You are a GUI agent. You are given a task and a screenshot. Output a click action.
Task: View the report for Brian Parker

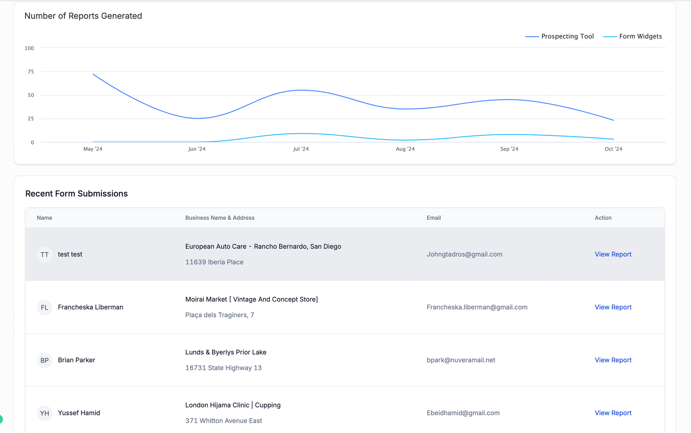coord(613,360)
